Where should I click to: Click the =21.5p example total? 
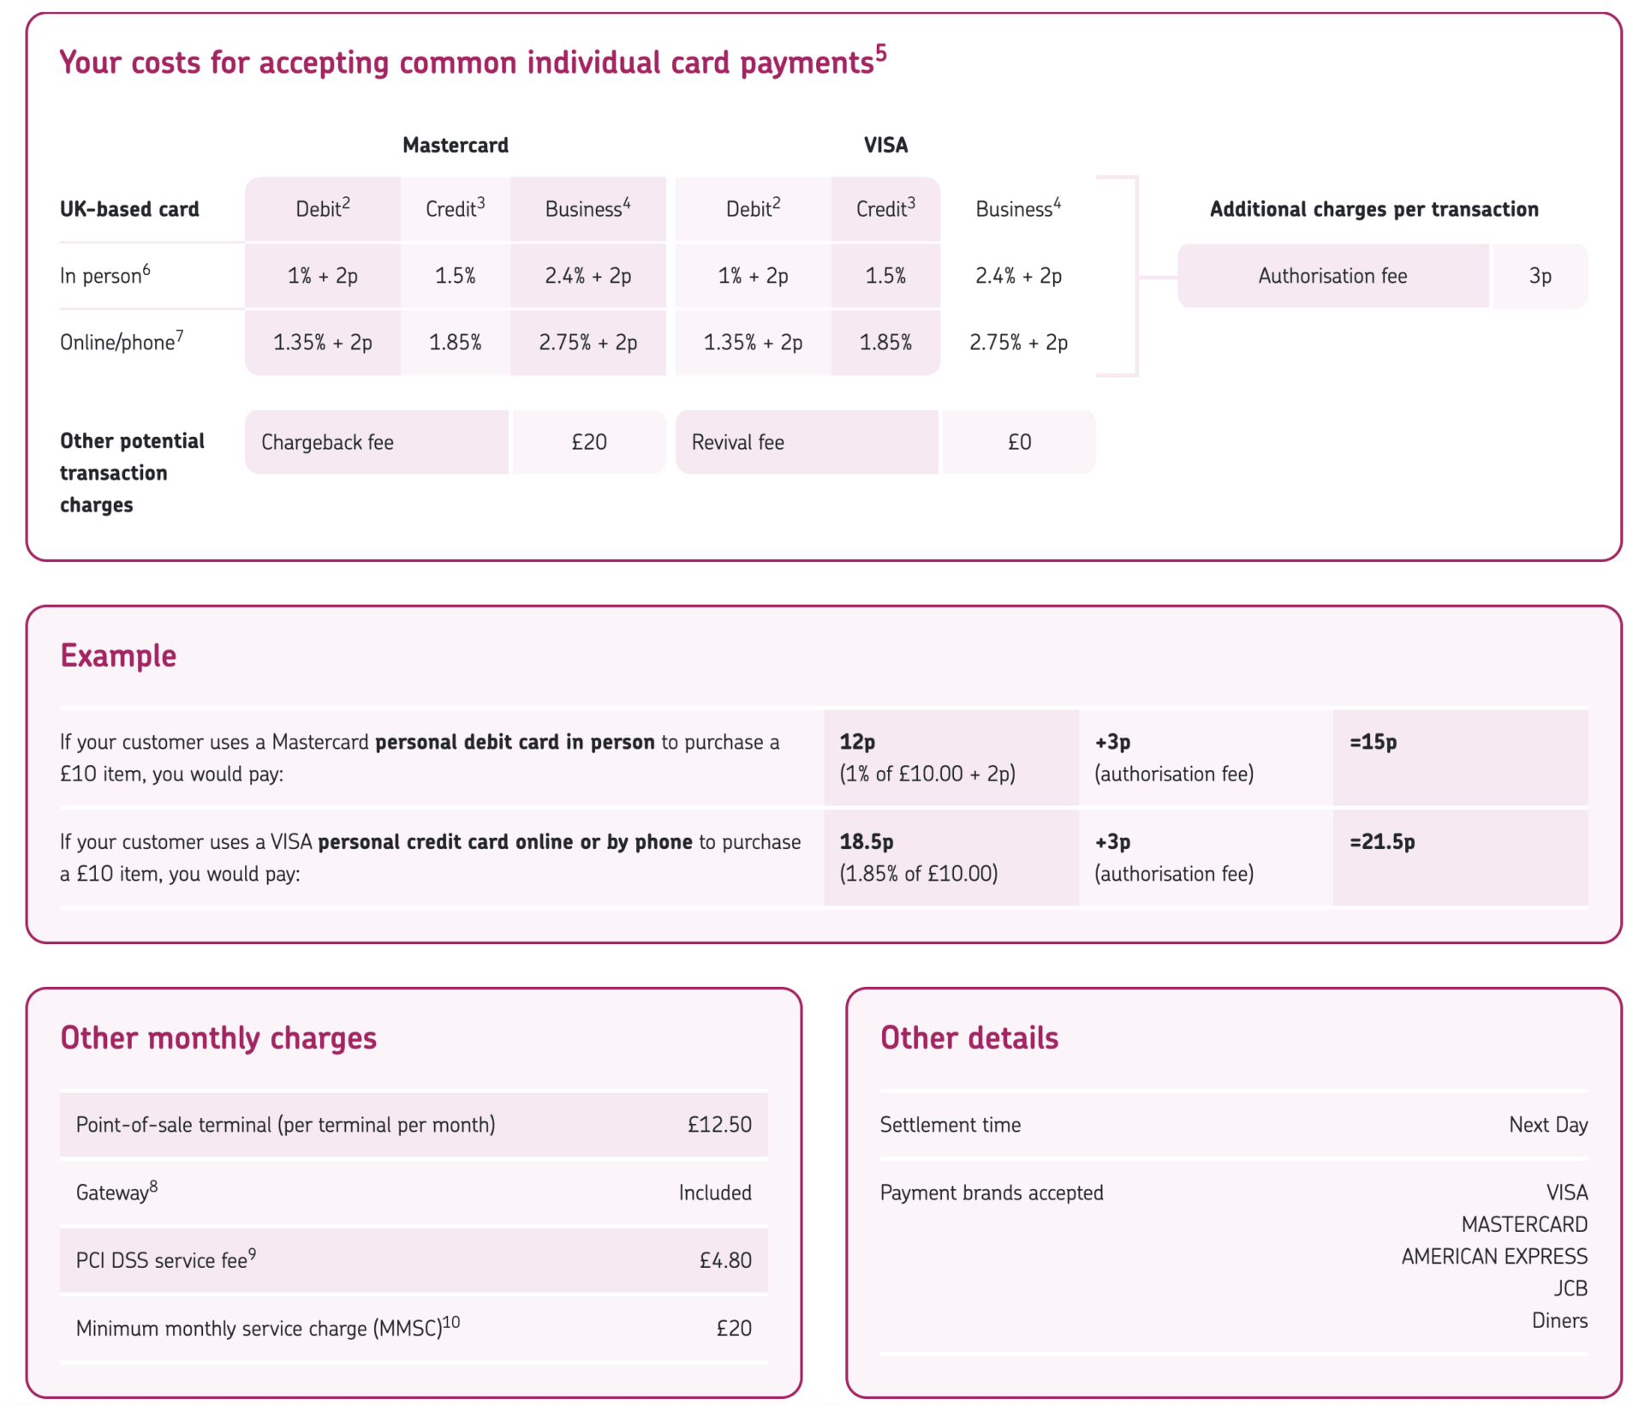(1381, 842)
